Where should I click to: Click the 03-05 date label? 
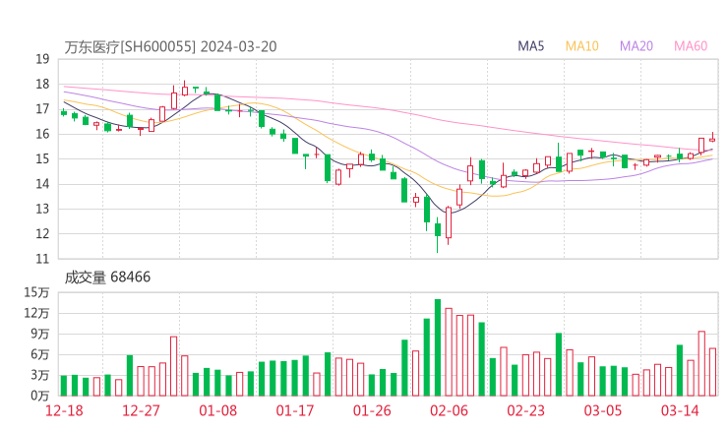click(x=603, y=410)
